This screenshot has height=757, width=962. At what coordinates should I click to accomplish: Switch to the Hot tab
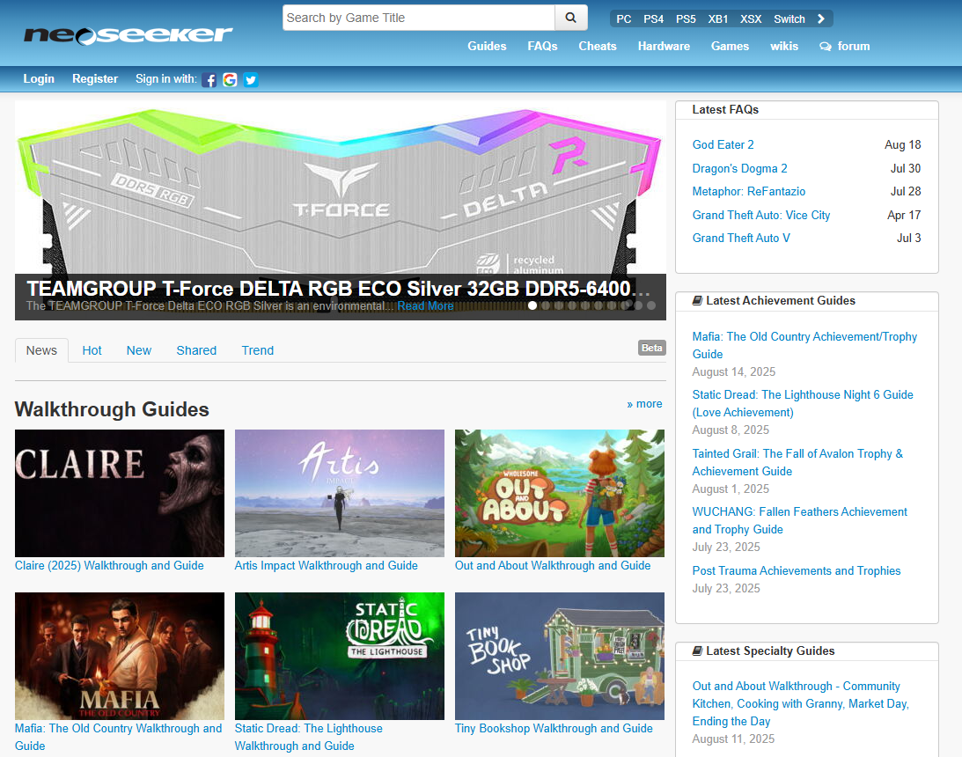92,350
